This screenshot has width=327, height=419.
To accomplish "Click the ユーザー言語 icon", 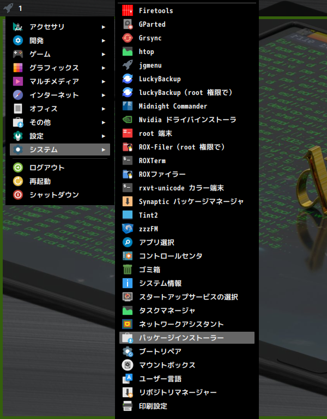I will point(128,379).
